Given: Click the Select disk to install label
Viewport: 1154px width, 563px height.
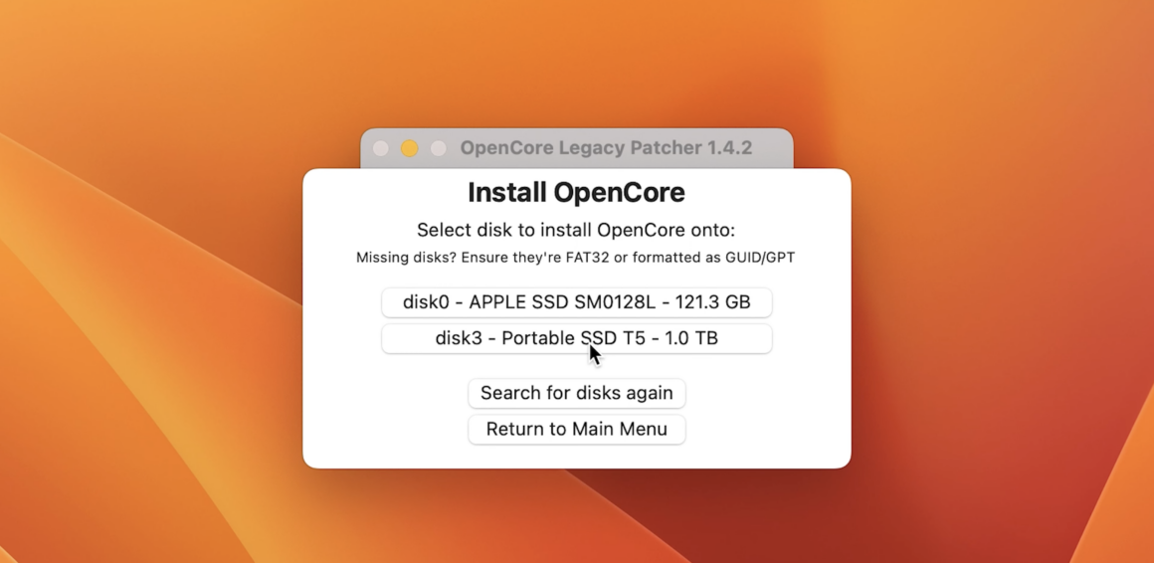Looking at the screenshot, I should pyautogui.click(x=576, y=231).
